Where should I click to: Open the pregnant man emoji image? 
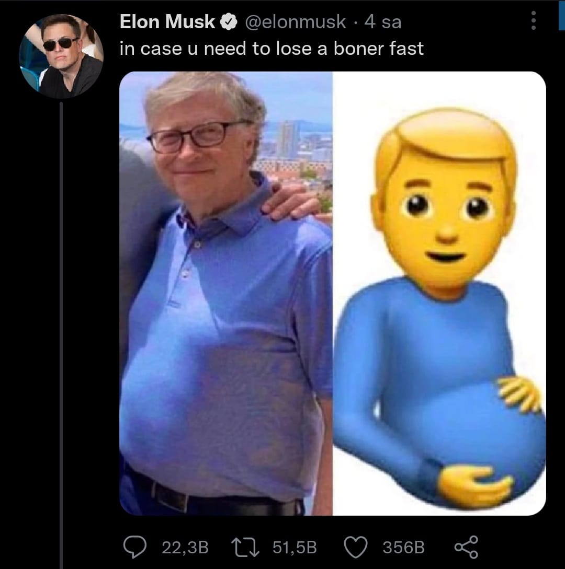pyautogui.click(x=439, y=293)
